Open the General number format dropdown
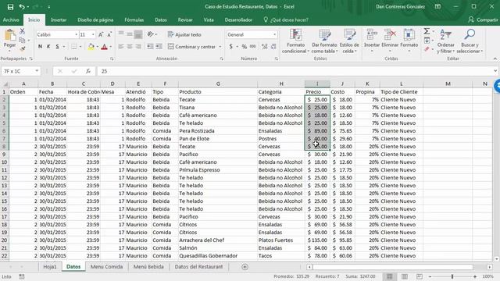The width and height of the screenshot is (500, 281). [x=274, y=34]
